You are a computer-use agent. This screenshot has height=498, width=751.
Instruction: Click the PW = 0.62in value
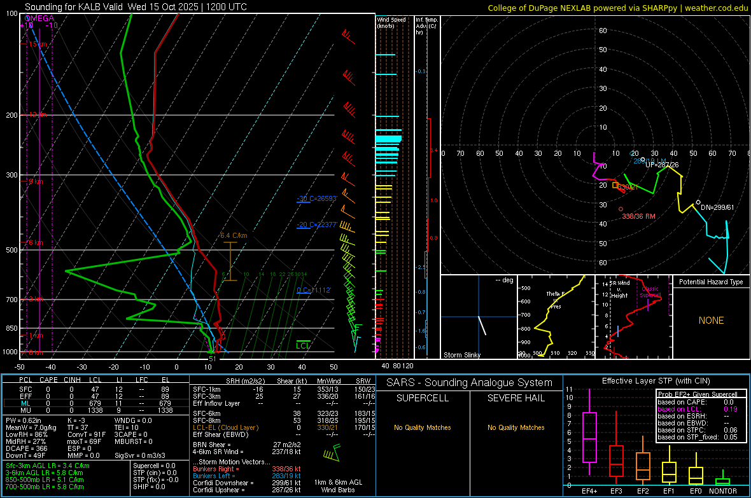pos(24,420)
